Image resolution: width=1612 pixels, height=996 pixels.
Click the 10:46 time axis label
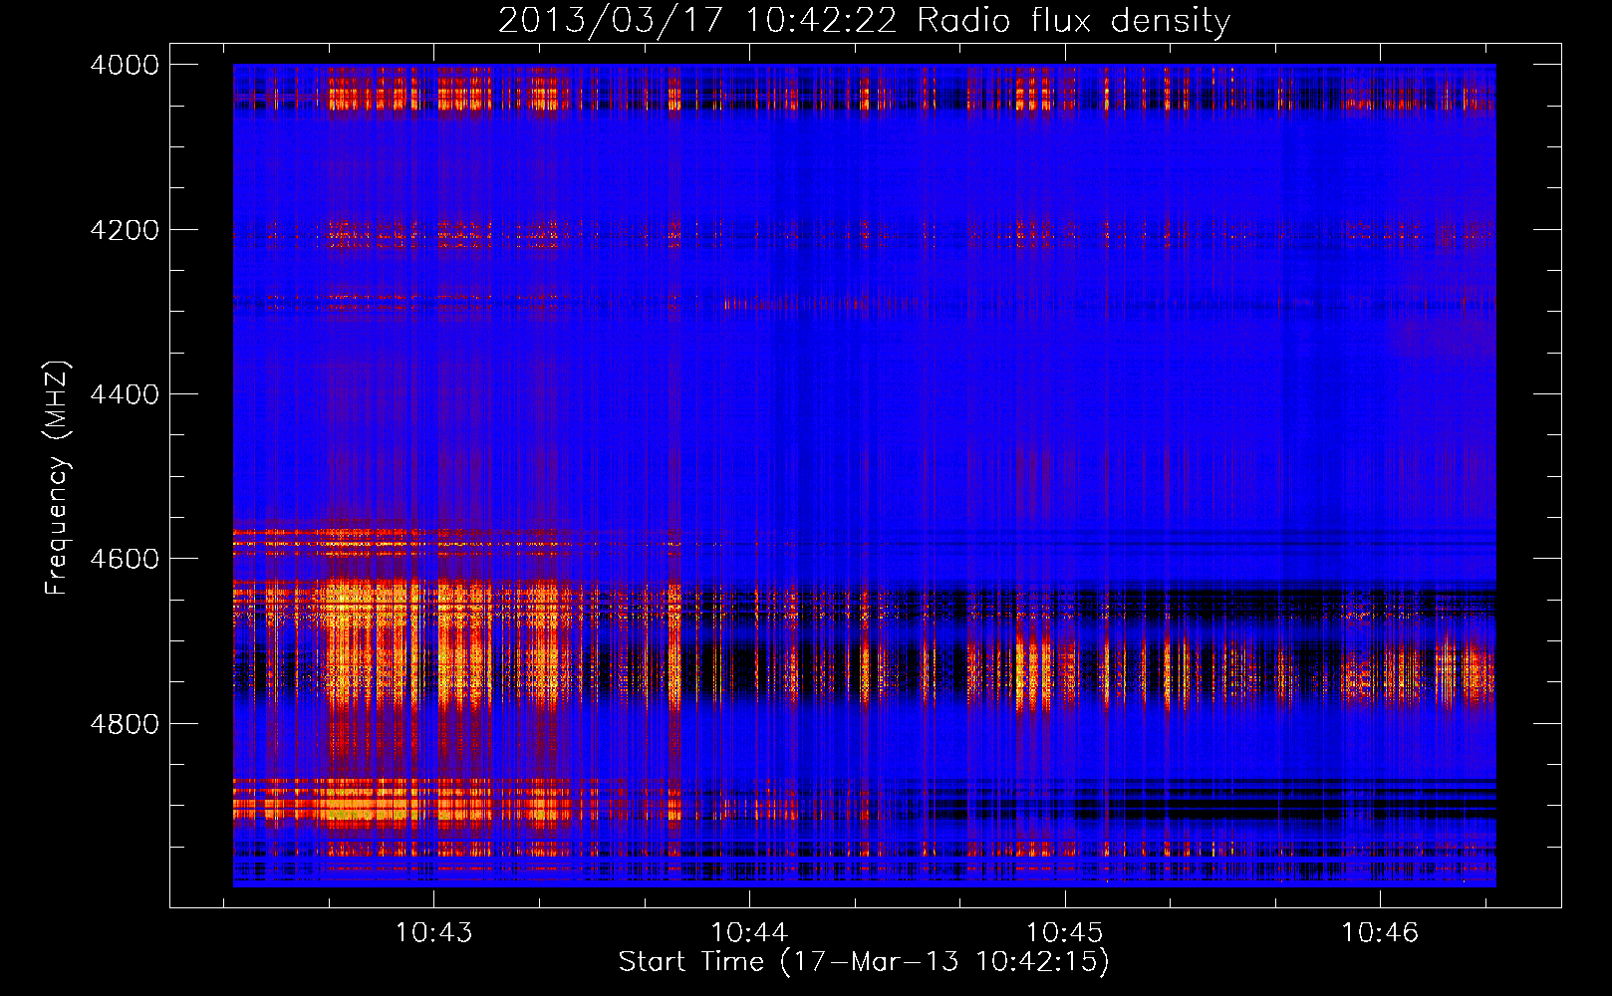click(1380, 933)
